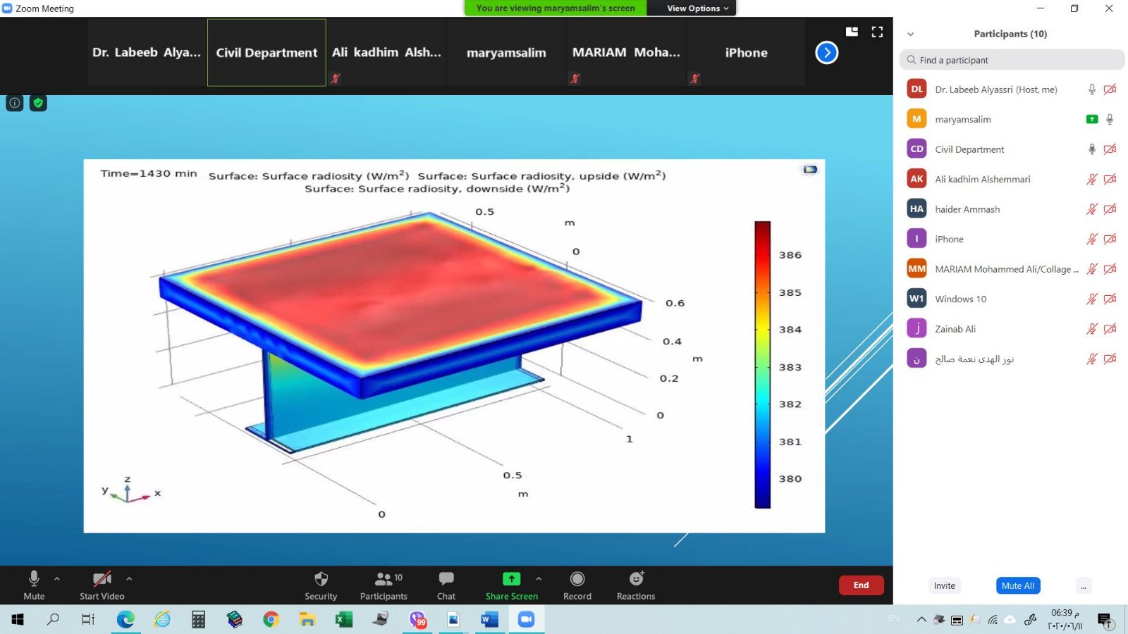Unmute haider Ammash in participants list
Screen dimensions: 1128x634
tap(1091, 209)
